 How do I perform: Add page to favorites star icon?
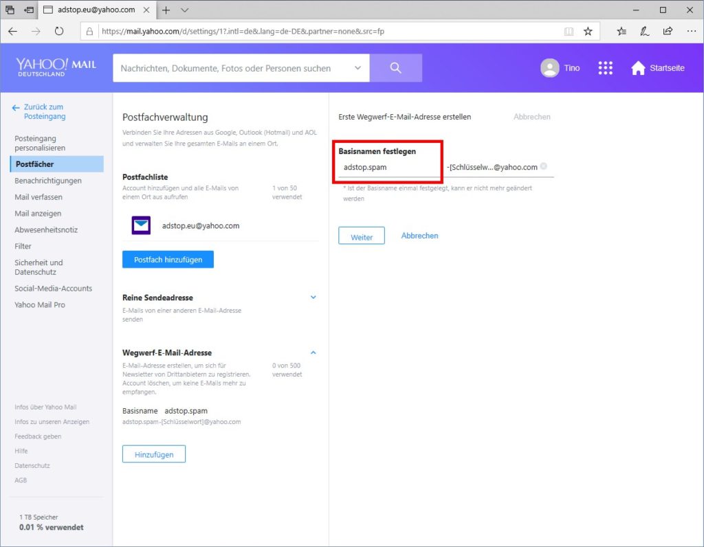pyautogui.click(x=588, y=32)
